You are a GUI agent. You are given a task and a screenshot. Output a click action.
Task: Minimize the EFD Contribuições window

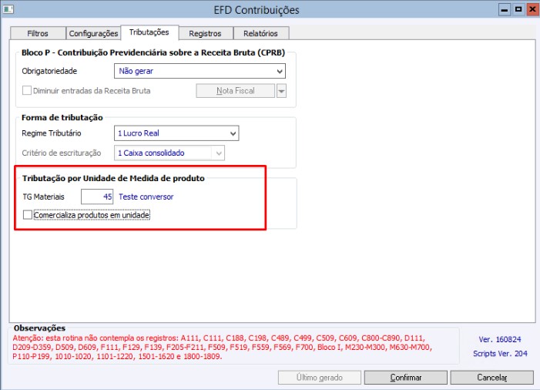pos(505,10)
